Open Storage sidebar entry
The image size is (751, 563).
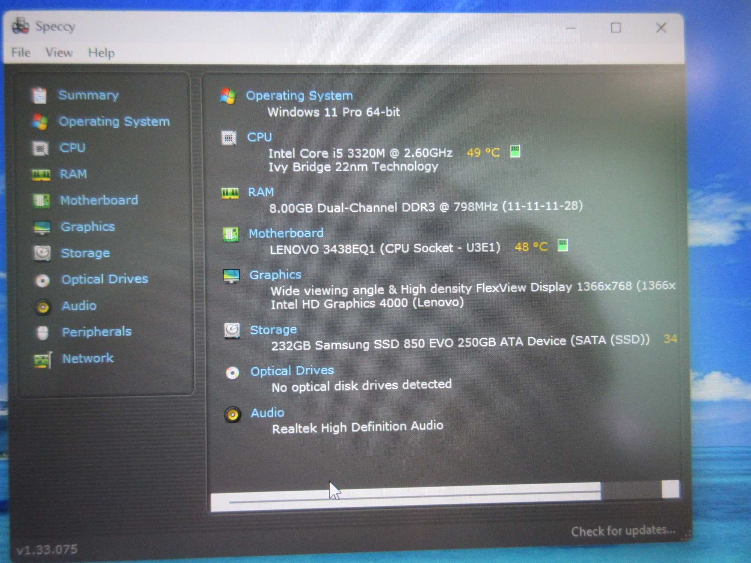tap(86, 253)
